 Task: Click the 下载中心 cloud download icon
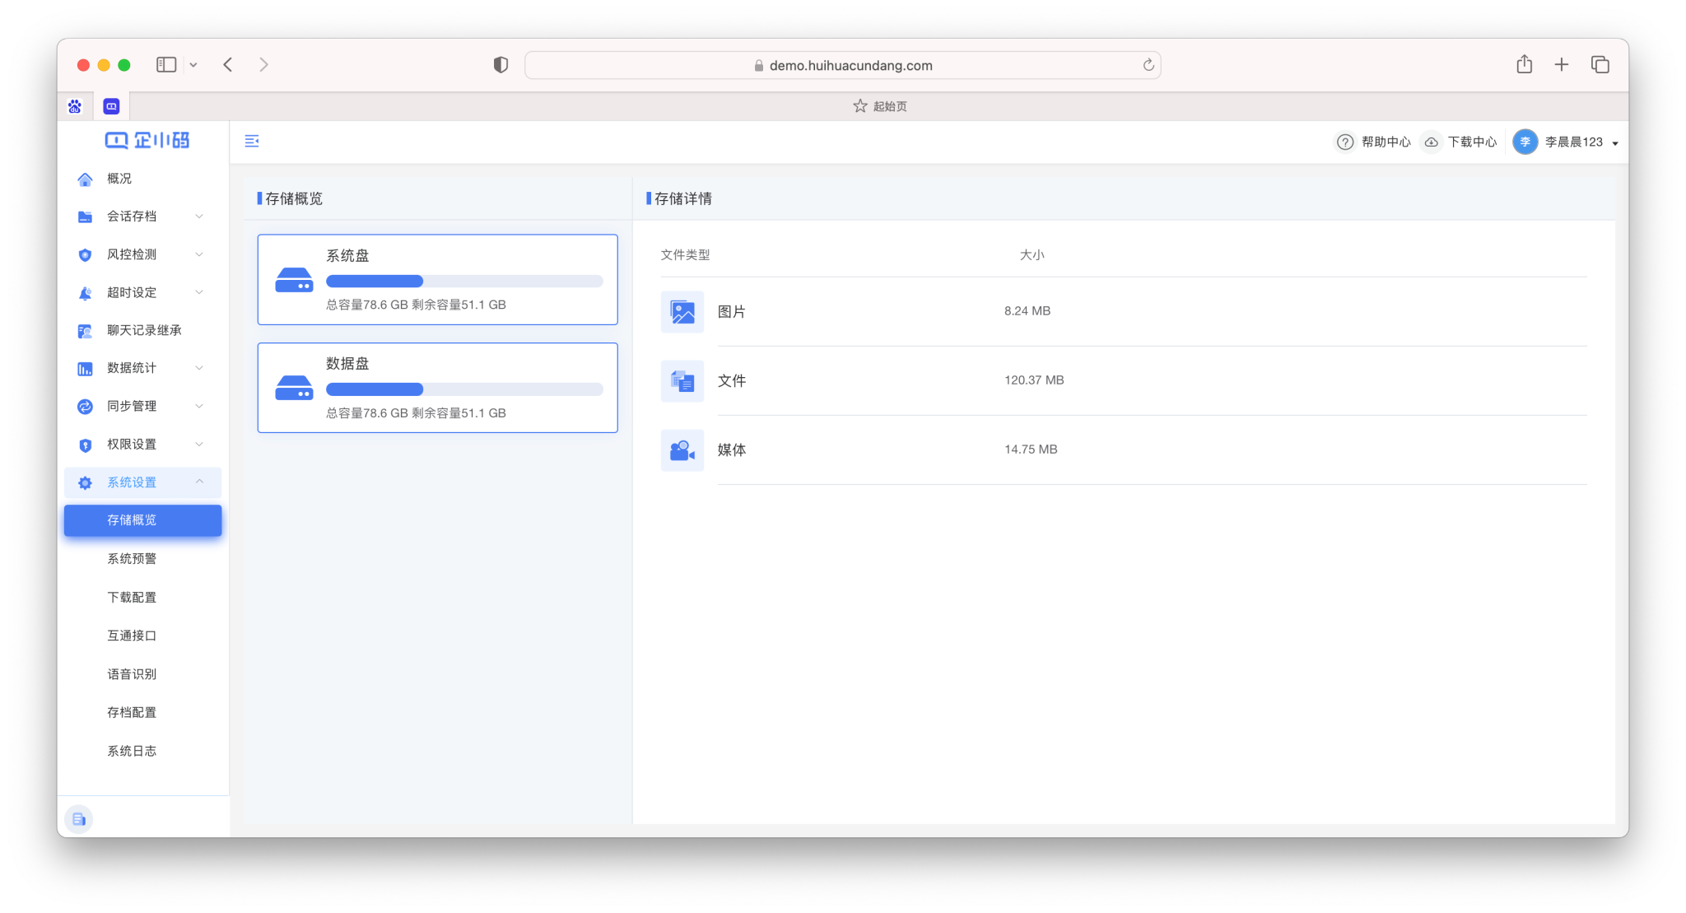pyautogui.click(x=1432, y=142)
